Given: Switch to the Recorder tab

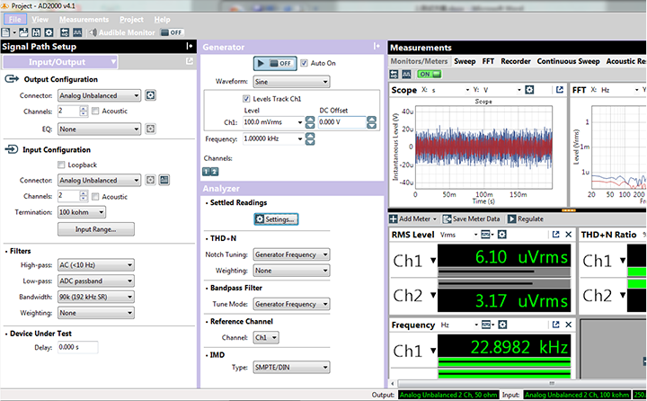Looking at the screenshot, I should 516,61.
